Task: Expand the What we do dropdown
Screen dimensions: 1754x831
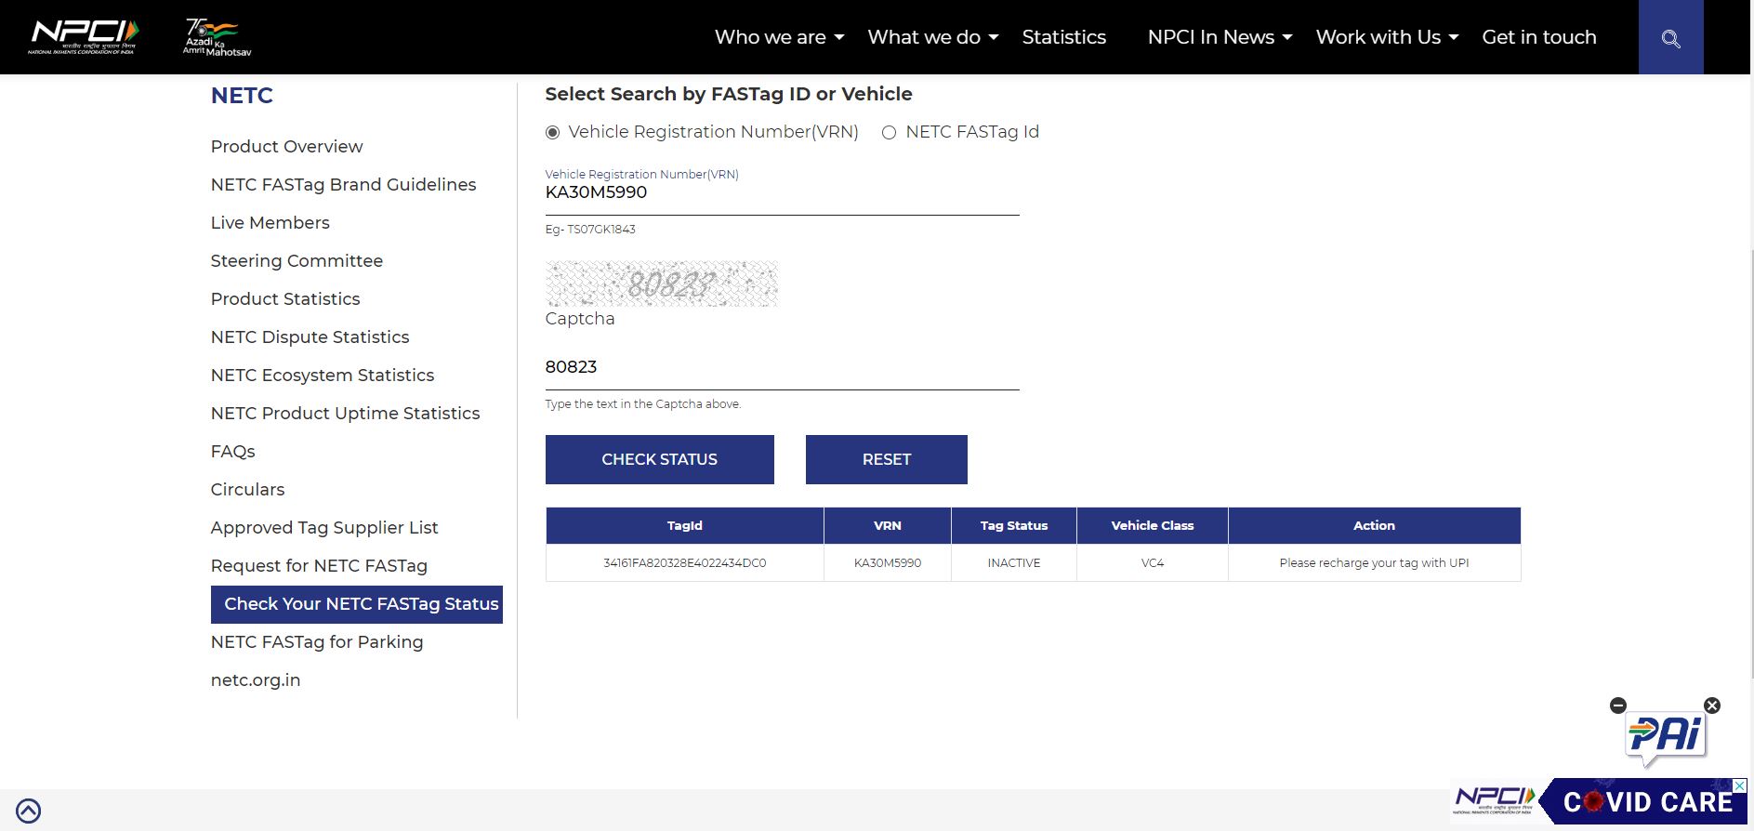Action: [x=932, y=37]
